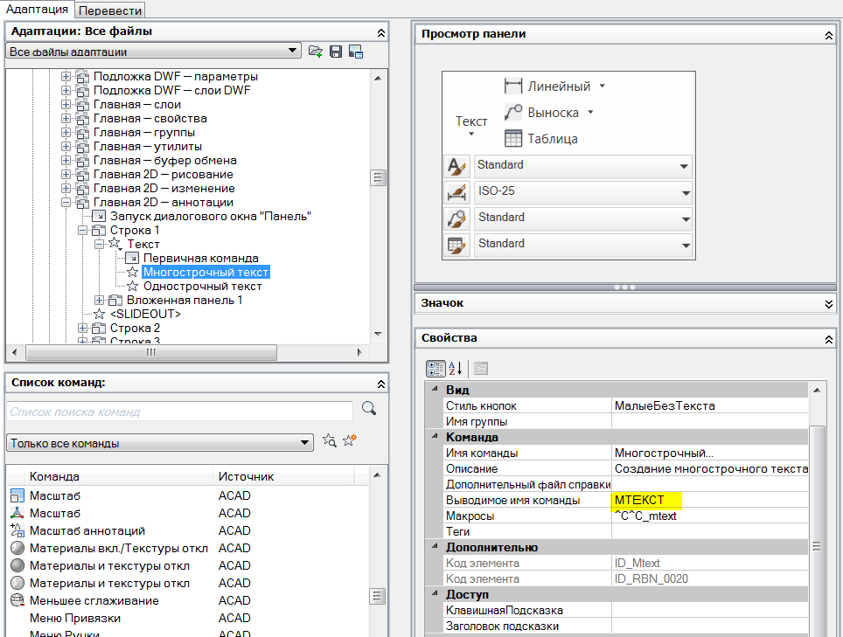Image resolution: width=843 pixels, height=637 pixels.
Task: Click the Текст button in the panel preview
Action: coord(471,125)
